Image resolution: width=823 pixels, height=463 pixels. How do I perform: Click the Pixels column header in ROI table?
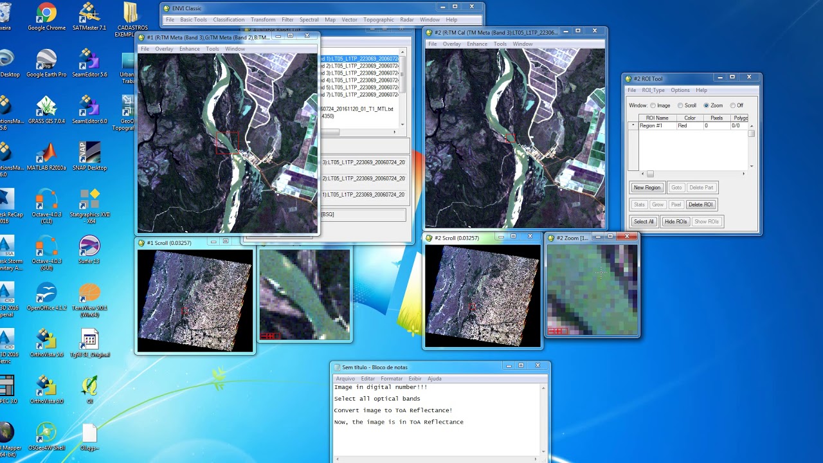(716, 118)
